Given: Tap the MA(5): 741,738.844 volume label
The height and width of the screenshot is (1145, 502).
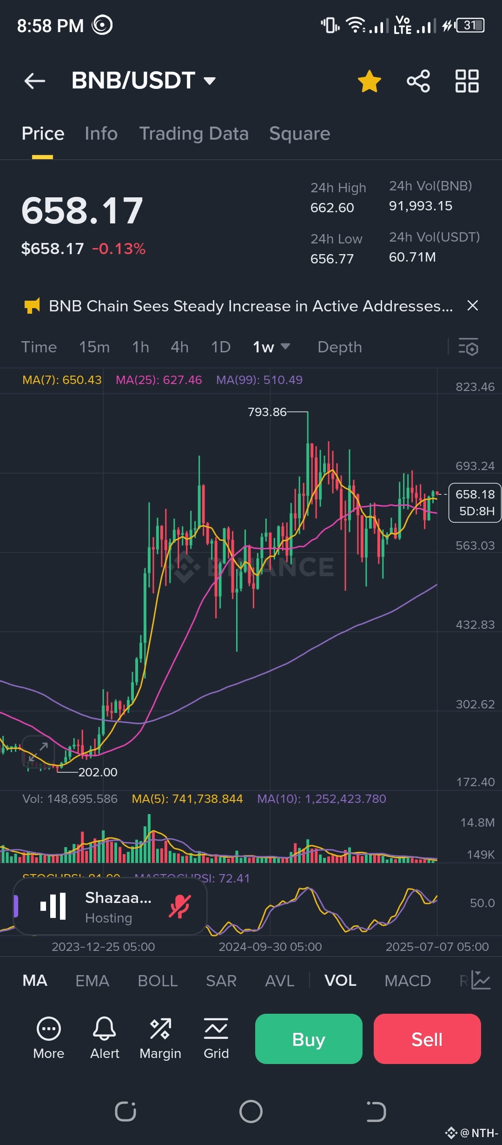Looking at the screenshot, I should pos(187,799).
